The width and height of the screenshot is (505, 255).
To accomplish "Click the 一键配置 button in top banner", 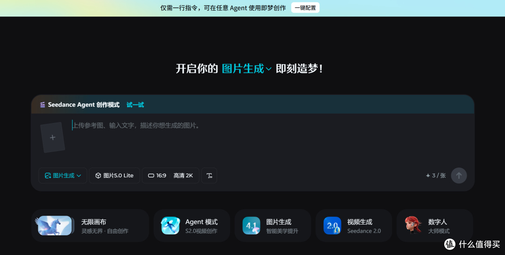I will 305,8.
